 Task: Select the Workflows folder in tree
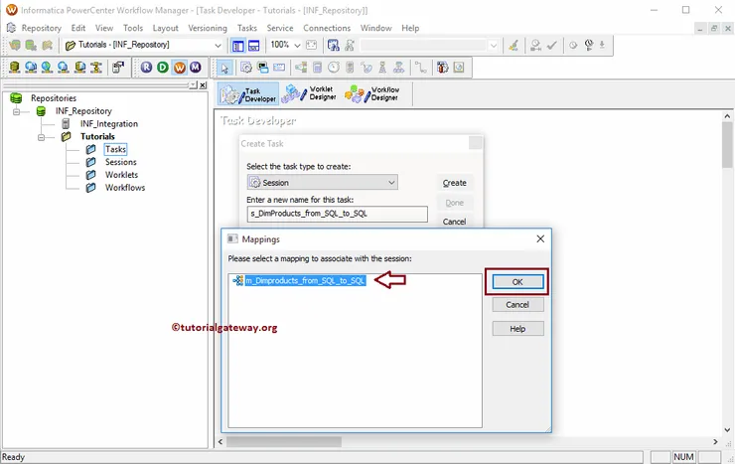click(125, 188)
